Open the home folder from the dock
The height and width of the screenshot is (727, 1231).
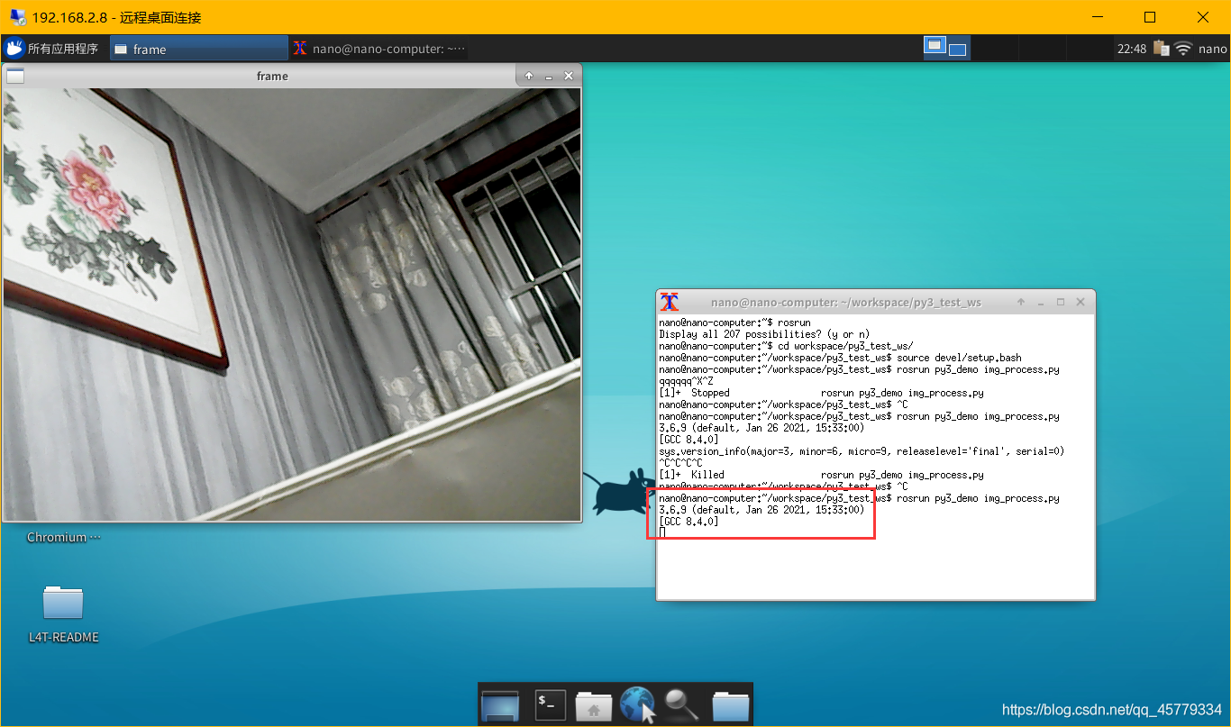pyautogui.click(x=594, y=705)
